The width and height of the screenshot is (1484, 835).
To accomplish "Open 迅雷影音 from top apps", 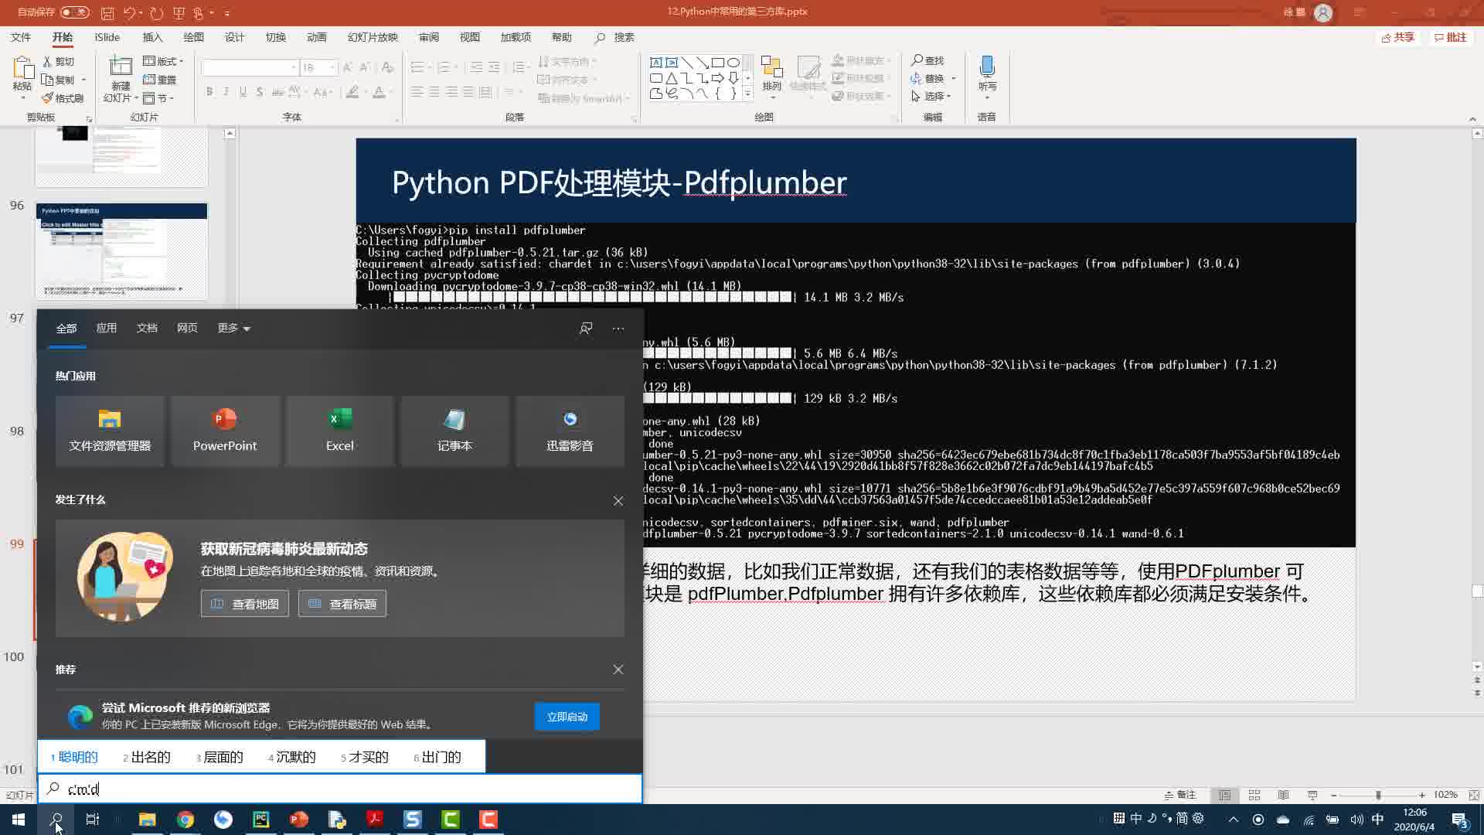I will pos(570,431).
